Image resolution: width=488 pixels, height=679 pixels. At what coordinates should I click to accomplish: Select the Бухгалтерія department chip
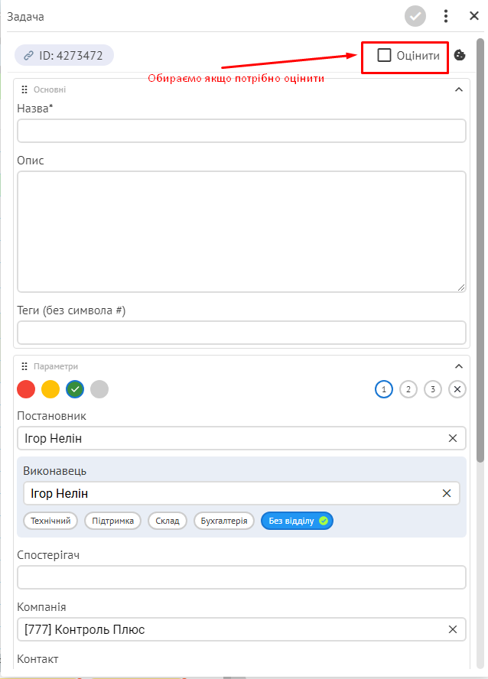pos(224,521)
